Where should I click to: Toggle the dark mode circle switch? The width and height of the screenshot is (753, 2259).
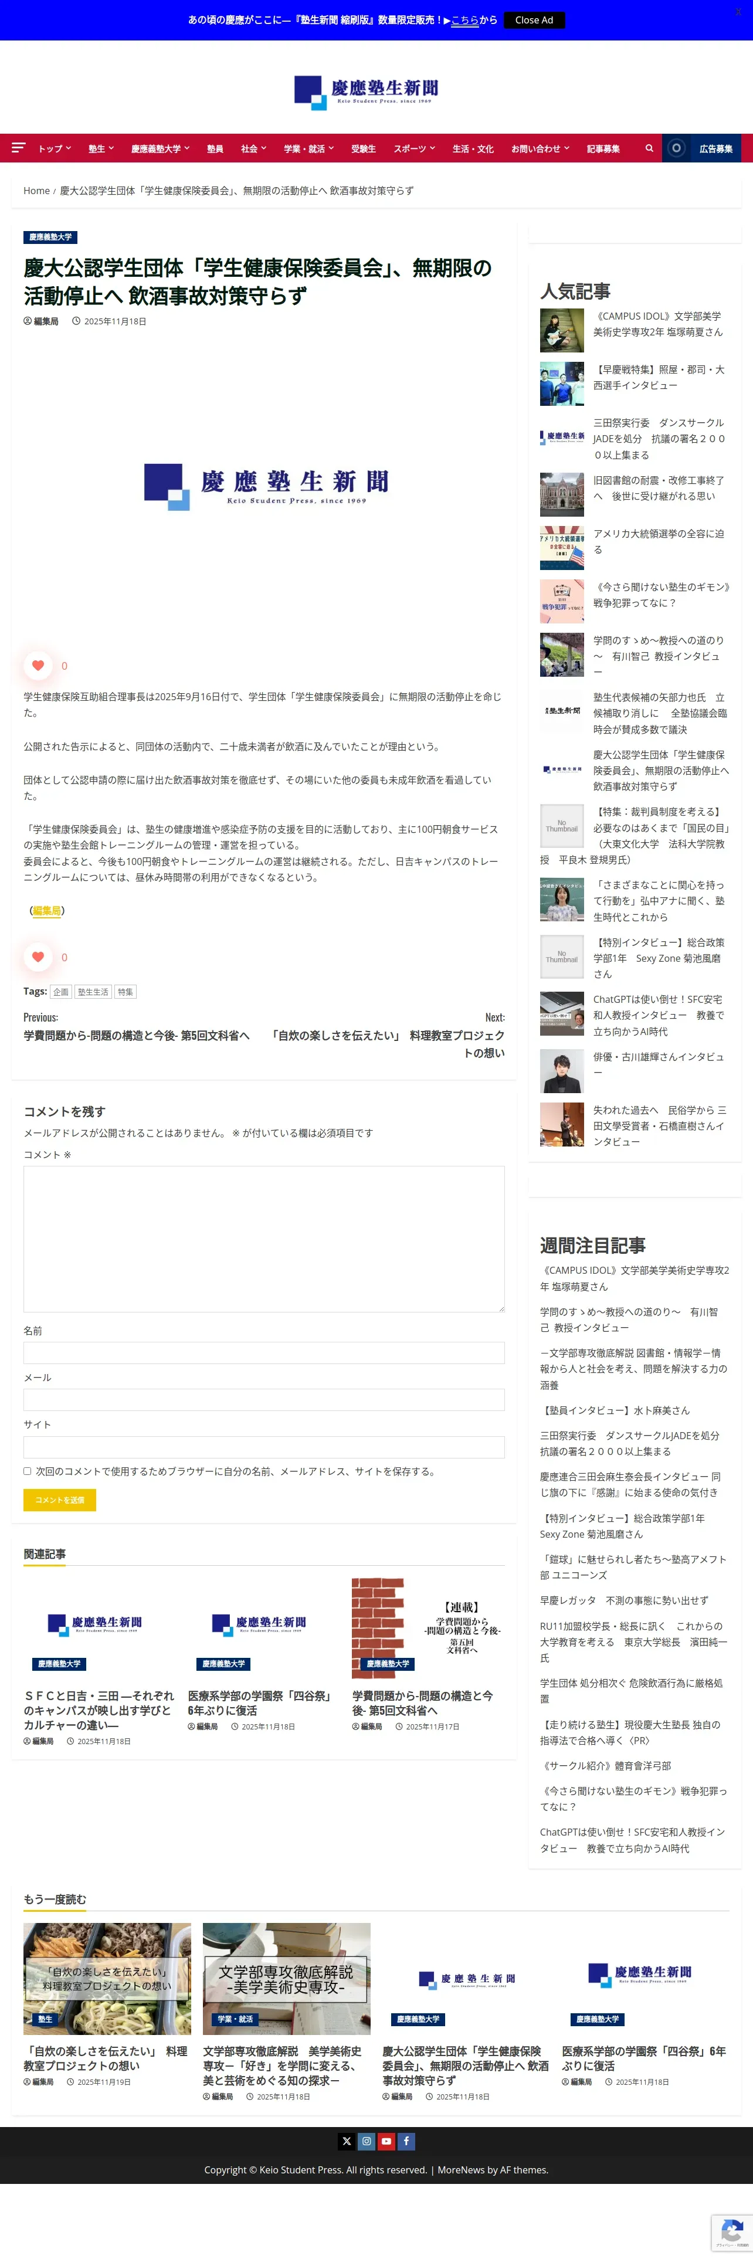click(676, 148)
